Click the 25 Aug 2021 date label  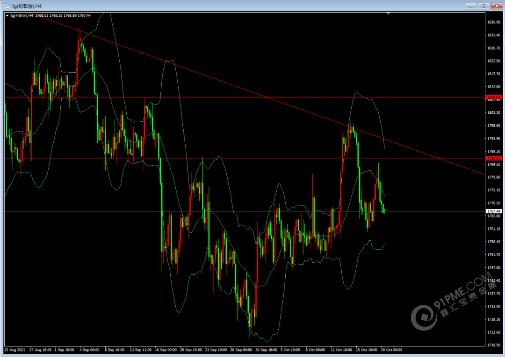coord(15,350)
